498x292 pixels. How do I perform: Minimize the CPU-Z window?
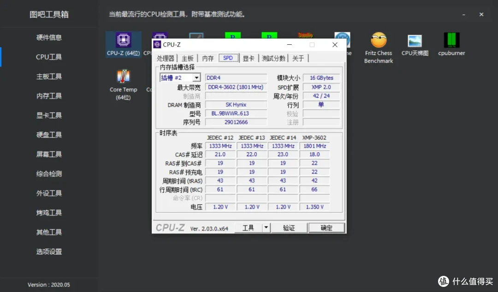(289, 45)
